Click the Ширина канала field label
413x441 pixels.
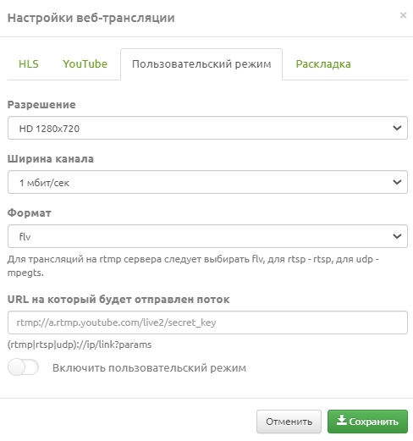point(51,159)
